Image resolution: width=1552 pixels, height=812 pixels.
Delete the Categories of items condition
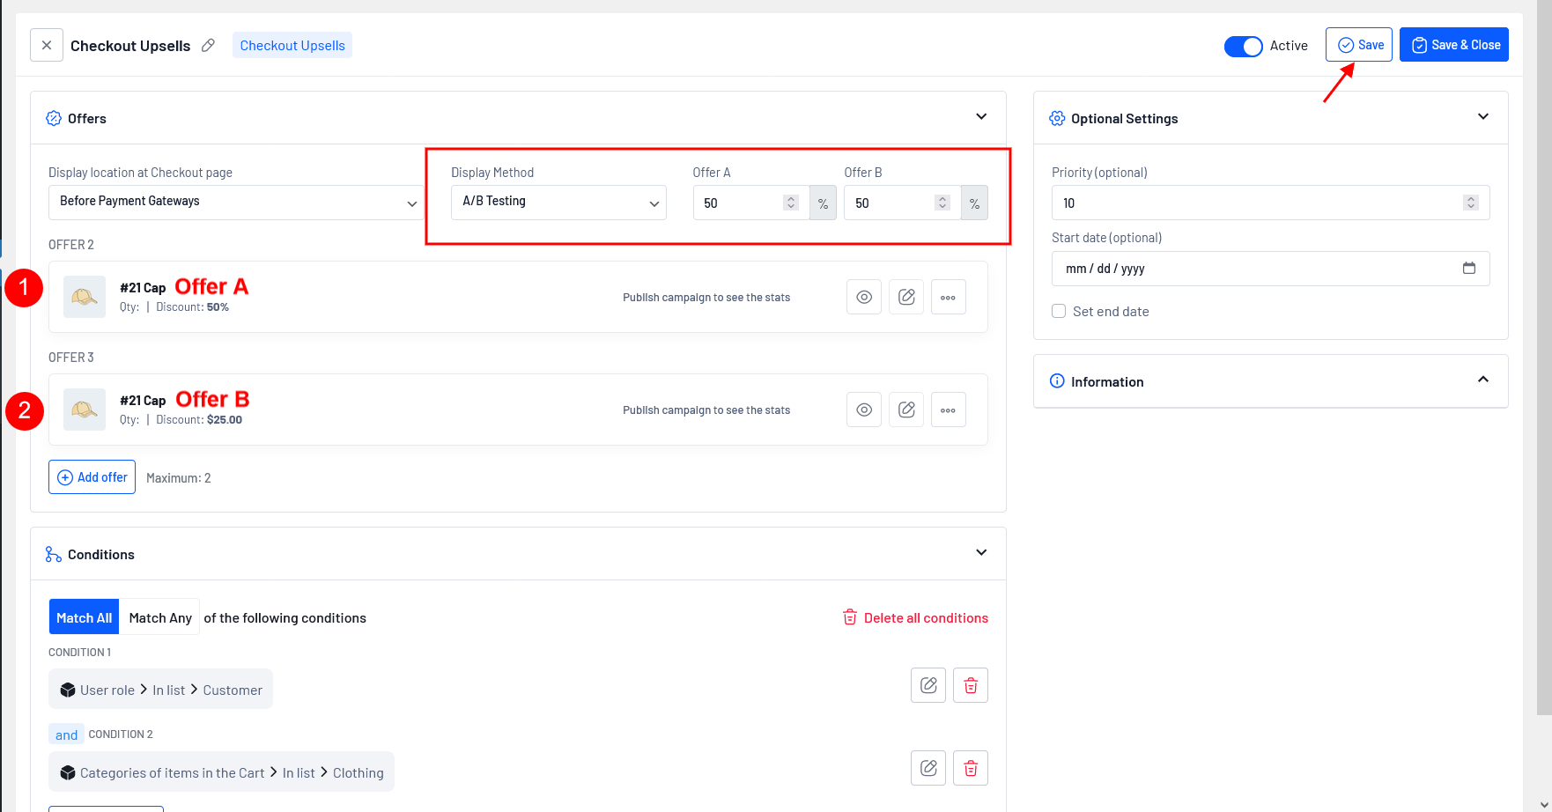point(970,768)
